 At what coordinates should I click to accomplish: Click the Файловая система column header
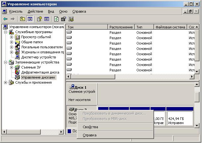(170, 27)
